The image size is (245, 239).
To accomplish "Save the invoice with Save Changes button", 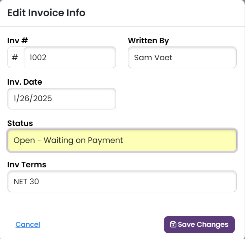I will pos(199,224).
